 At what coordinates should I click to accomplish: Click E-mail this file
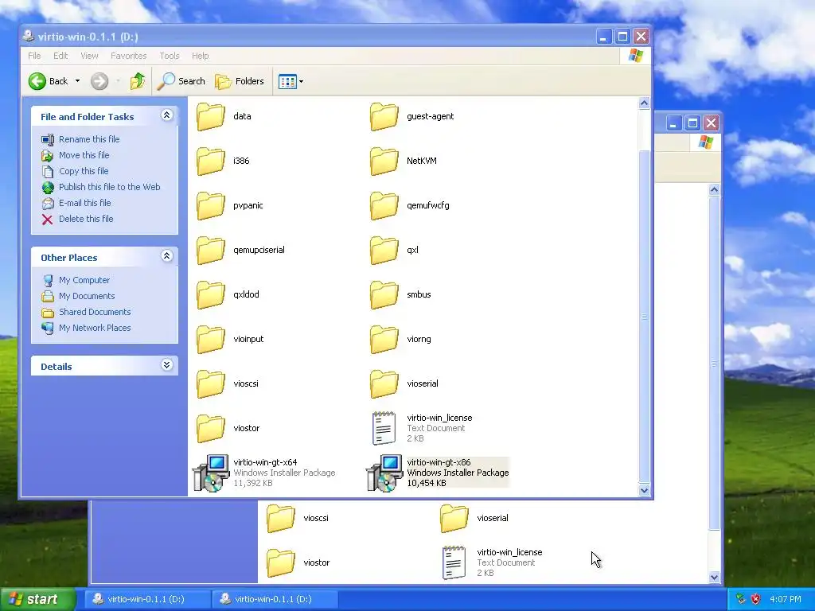point(76,203)
